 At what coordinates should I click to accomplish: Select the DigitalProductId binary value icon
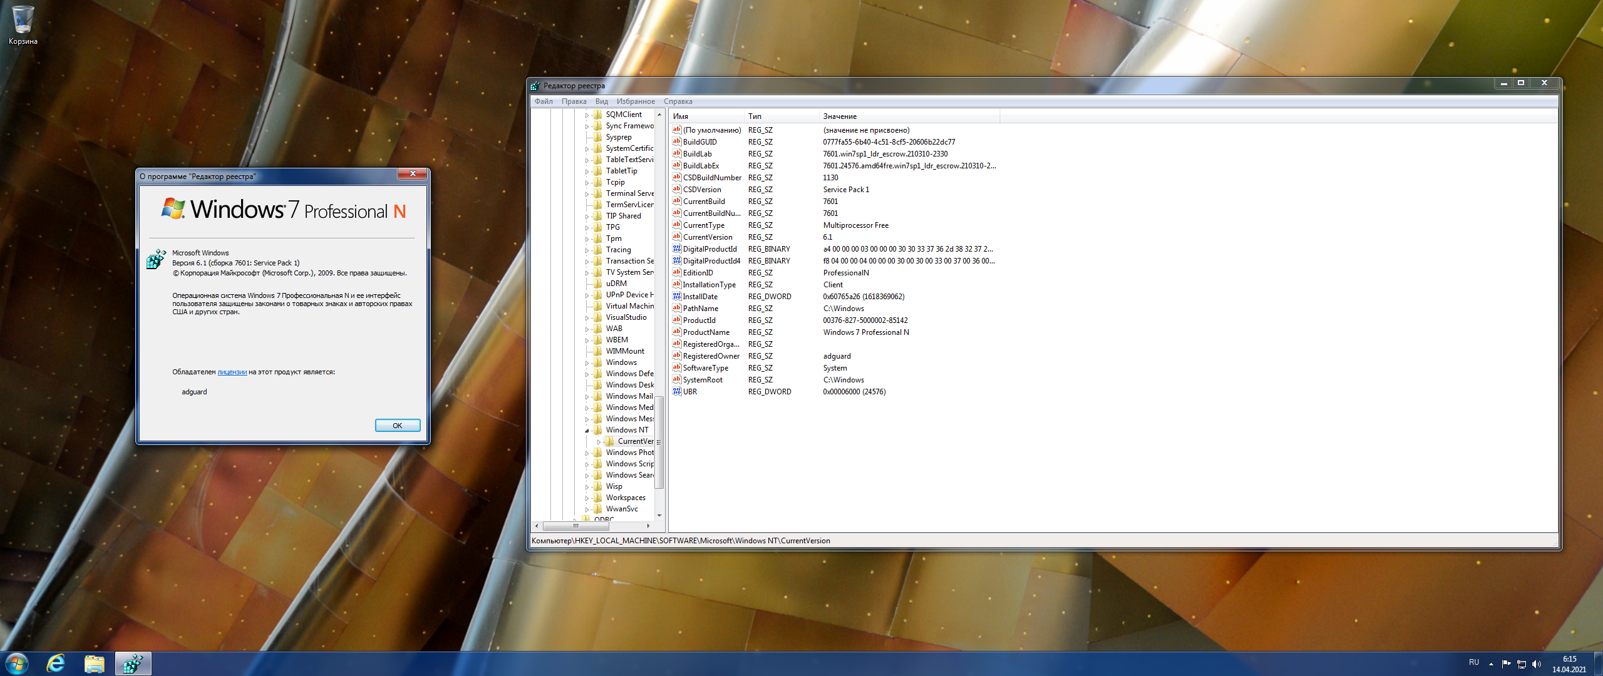(x=676, y=249)
